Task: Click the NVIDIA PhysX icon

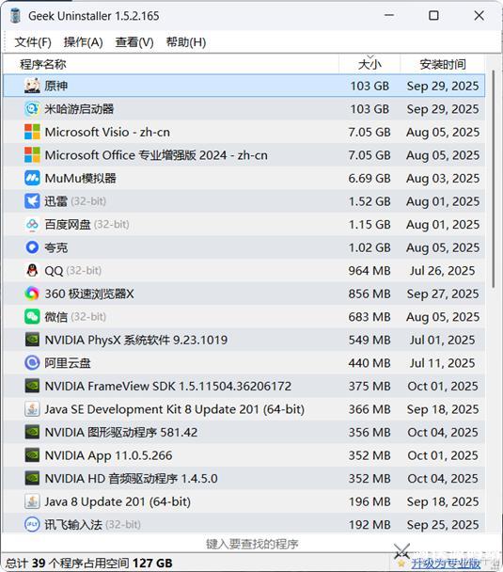Action: pyautogui.click(x=32, y=340)
